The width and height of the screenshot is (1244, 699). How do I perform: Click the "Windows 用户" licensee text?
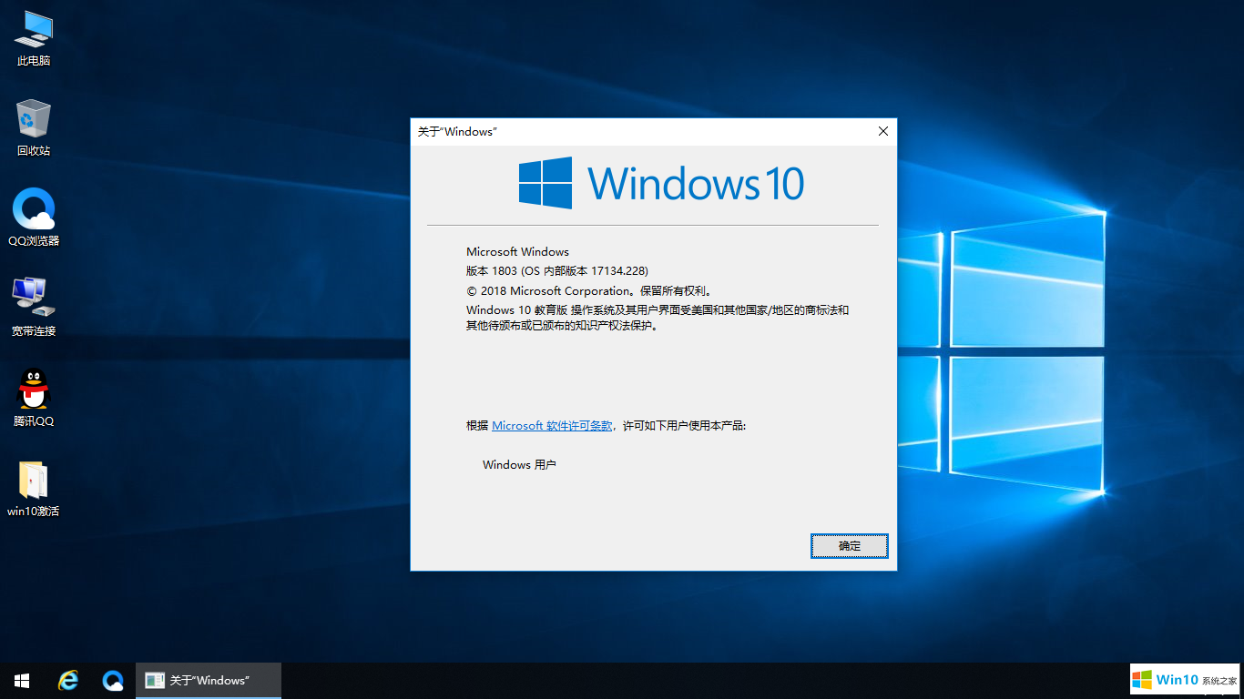tap(519, 464)
